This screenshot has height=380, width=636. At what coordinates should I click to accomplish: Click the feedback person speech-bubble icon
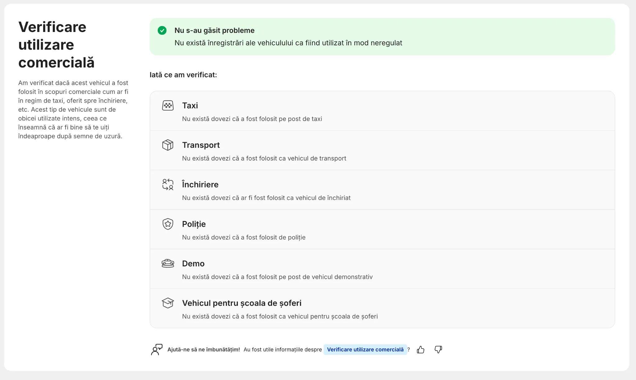157,350
